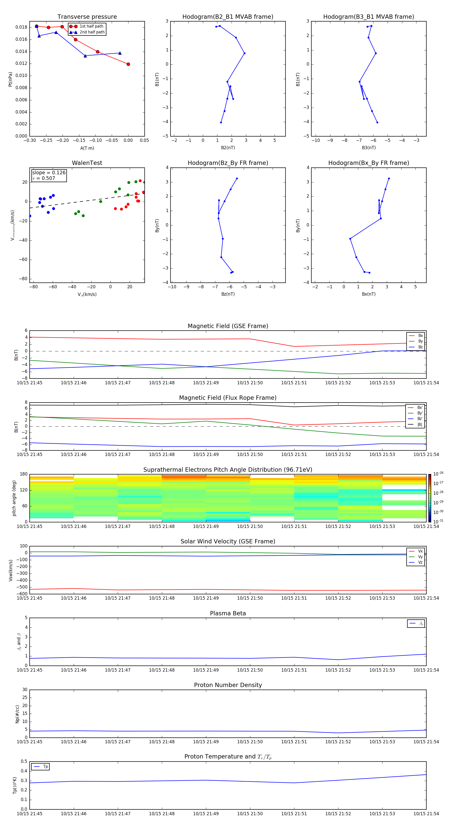Screen dimensions: 456x836
Task: Click the 'V_A(km/s)' axis label
Action: [x=87, y=295]
